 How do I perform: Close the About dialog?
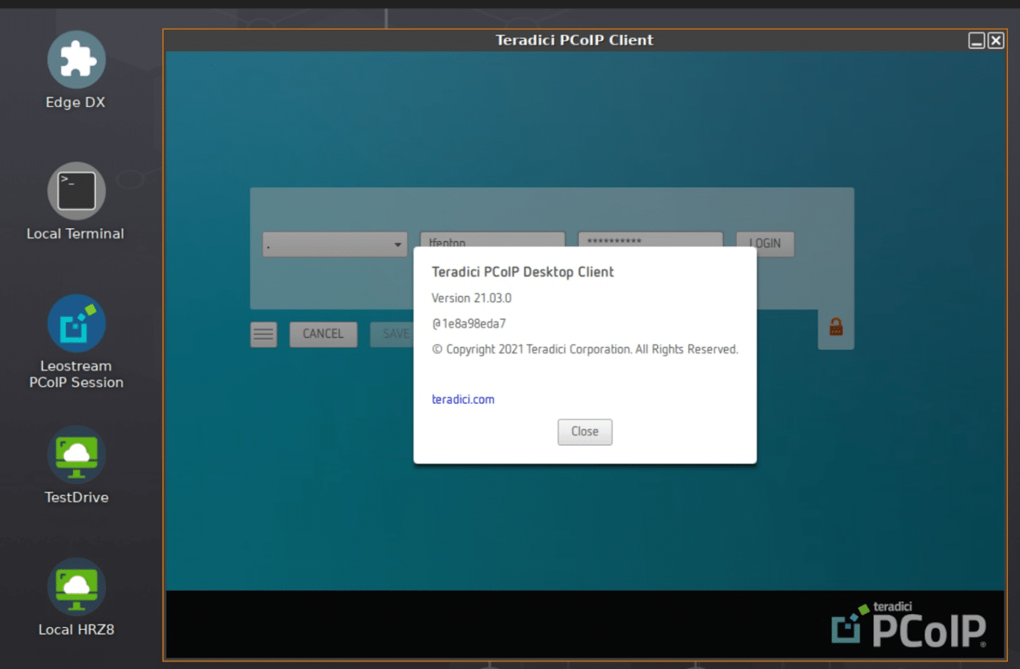pyautogui.click(x=584, y=432)
